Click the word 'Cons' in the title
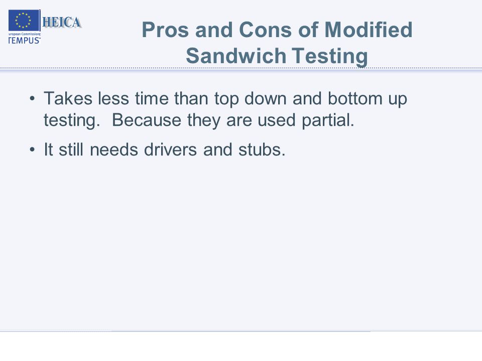The image size is (482, 361). [x=265, y=30]
